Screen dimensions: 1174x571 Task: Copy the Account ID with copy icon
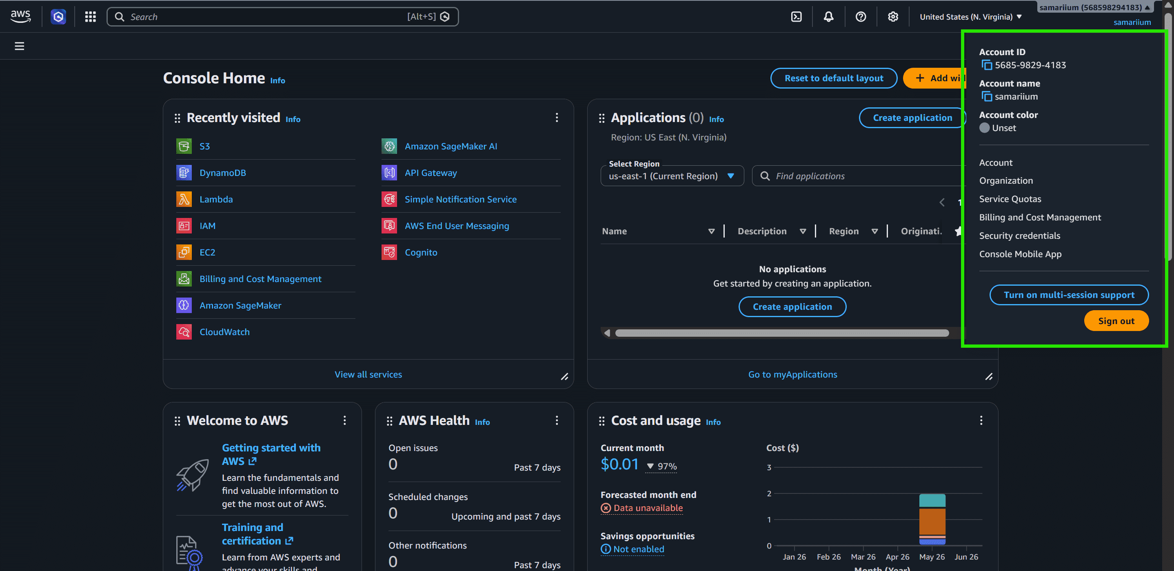[x=986, y=65]
